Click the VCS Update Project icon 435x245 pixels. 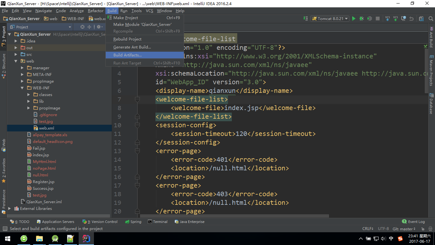tap(388, 19)
